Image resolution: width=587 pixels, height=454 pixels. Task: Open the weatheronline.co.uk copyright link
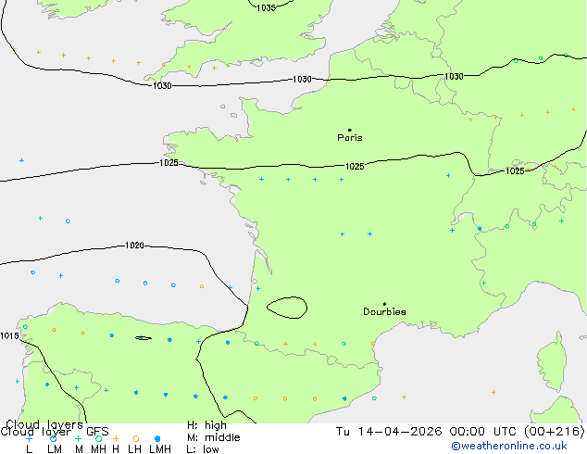tap(508, 446)
